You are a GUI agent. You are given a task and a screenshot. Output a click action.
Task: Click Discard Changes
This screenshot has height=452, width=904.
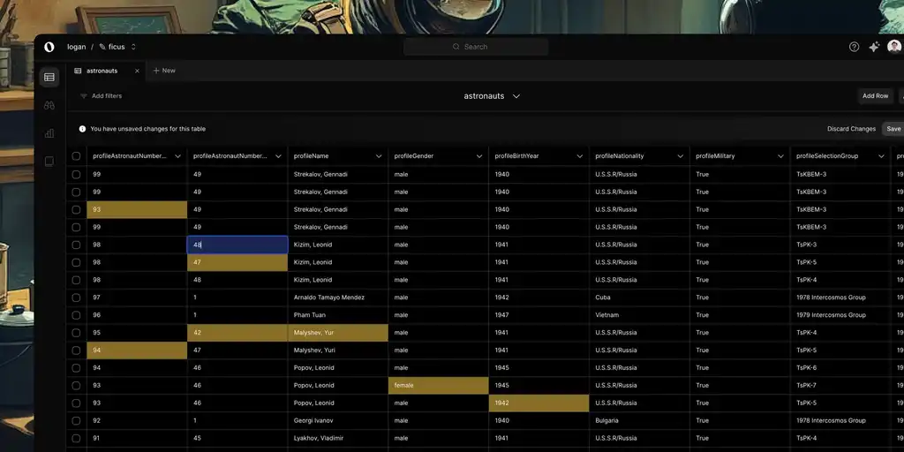coord(851,129)
